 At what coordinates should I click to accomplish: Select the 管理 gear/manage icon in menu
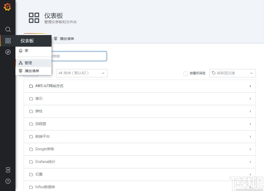[21, 63]
